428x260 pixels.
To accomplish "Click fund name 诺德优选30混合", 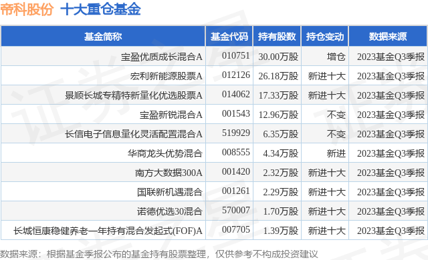I will pos(169,211).
